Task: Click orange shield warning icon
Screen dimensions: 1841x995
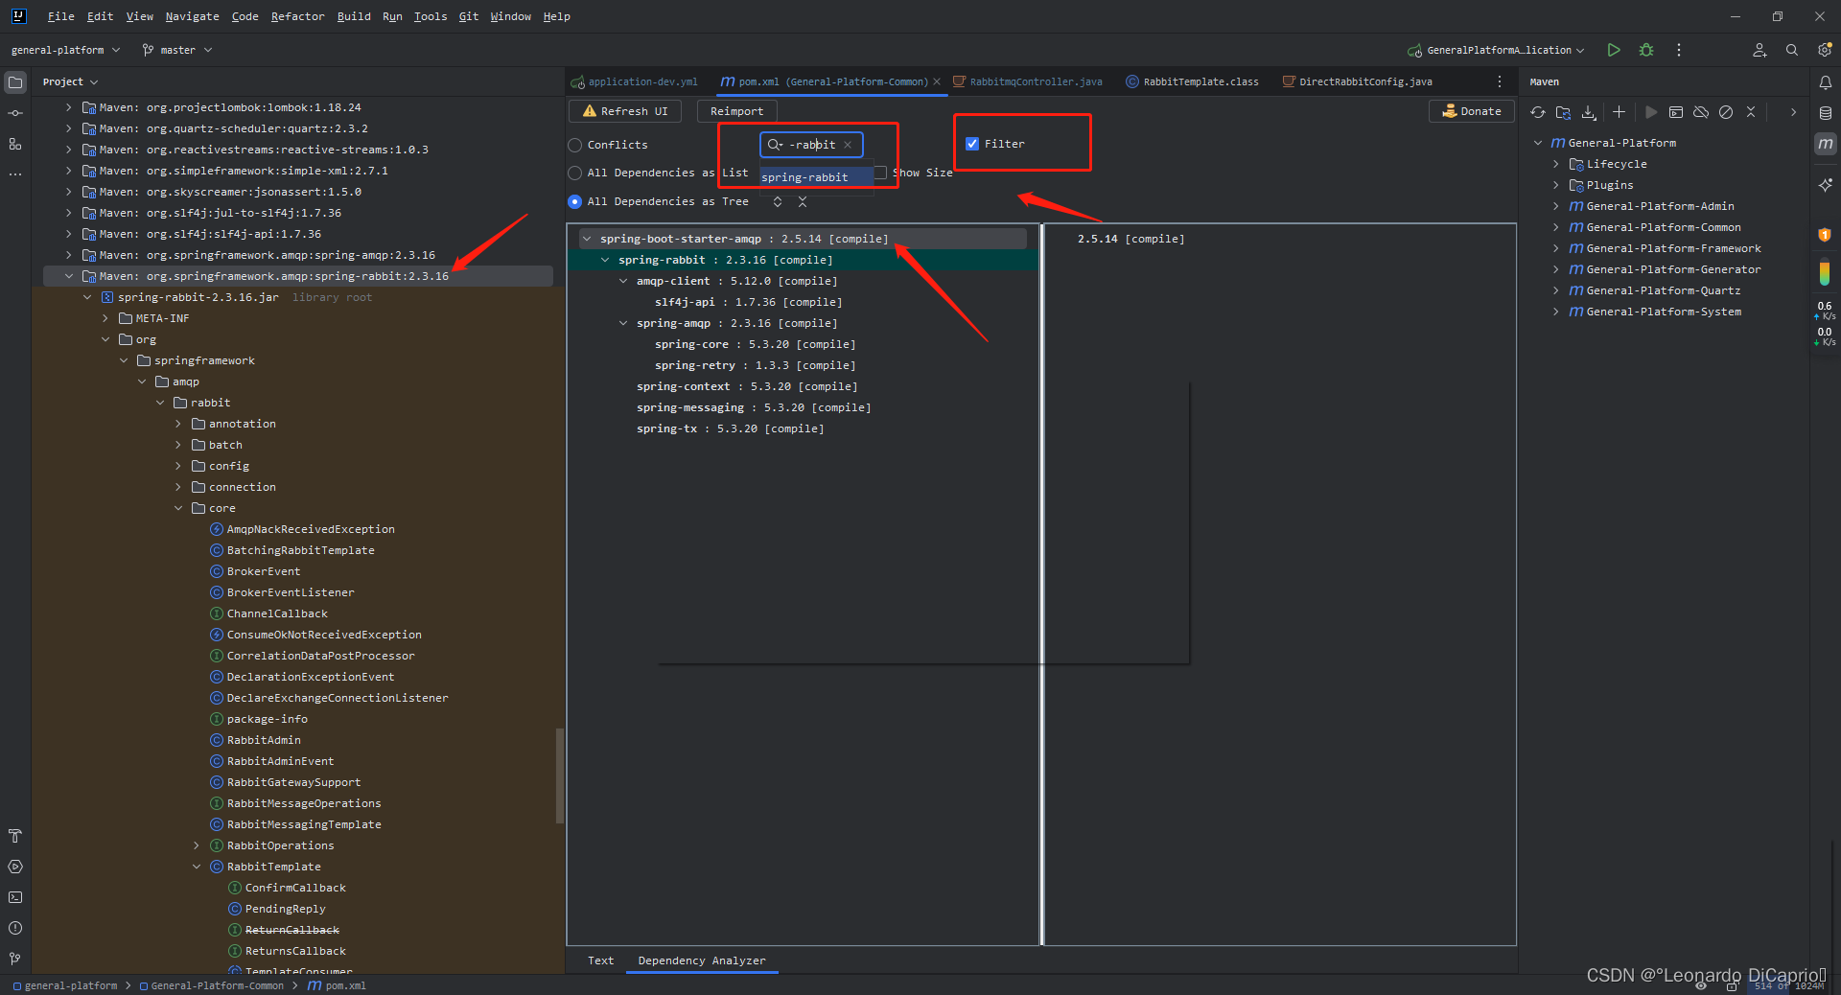Action: (1824, 234)
